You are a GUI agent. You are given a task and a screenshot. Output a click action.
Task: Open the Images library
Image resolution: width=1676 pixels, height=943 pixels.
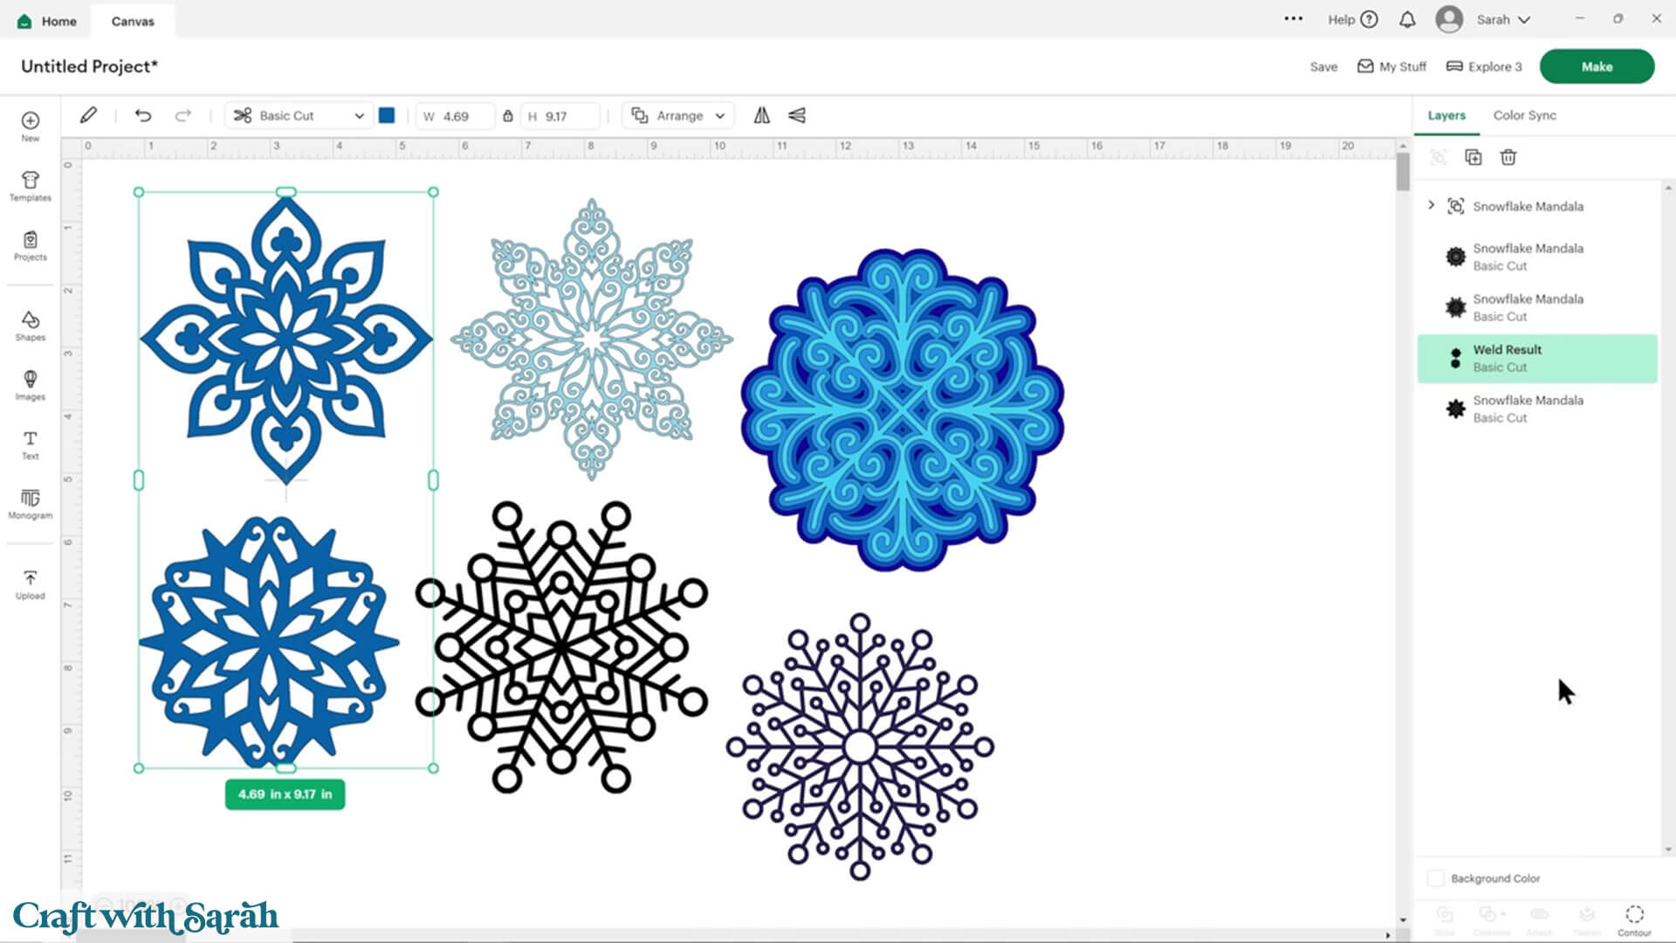30,384
